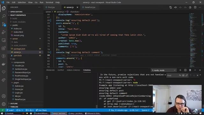Switch to the Output panel tab
The height and width of the screenshot is (115, 204).
[x=61, y=70]
